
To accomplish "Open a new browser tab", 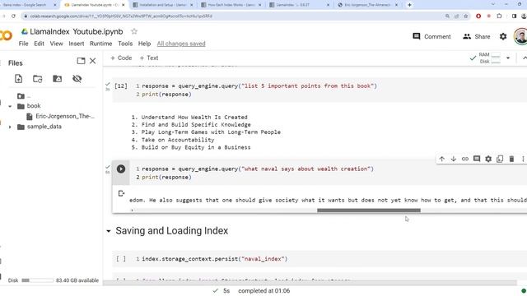I will pos(409,5).
